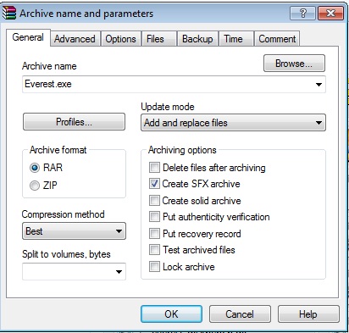The image size is (349, 333).
Task: Click the Browse... button
Action: [294, 64]
